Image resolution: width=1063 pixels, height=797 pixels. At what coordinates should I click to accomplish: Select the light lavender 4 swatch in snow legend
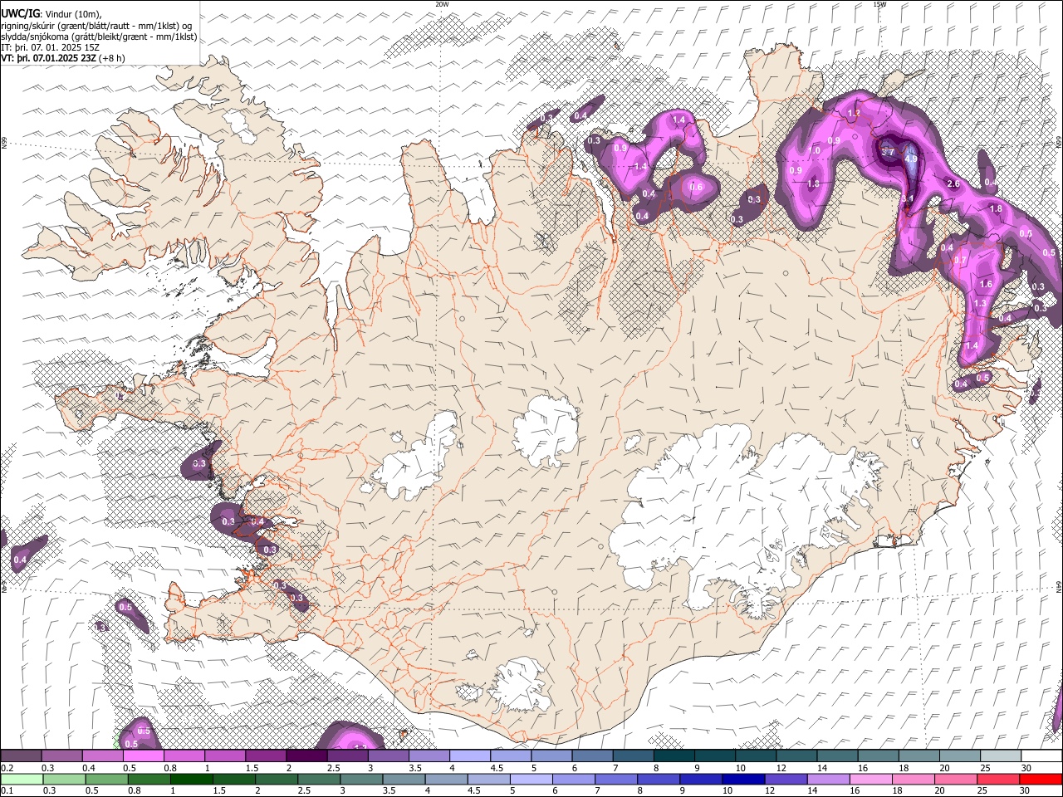[x=470, y=756]
